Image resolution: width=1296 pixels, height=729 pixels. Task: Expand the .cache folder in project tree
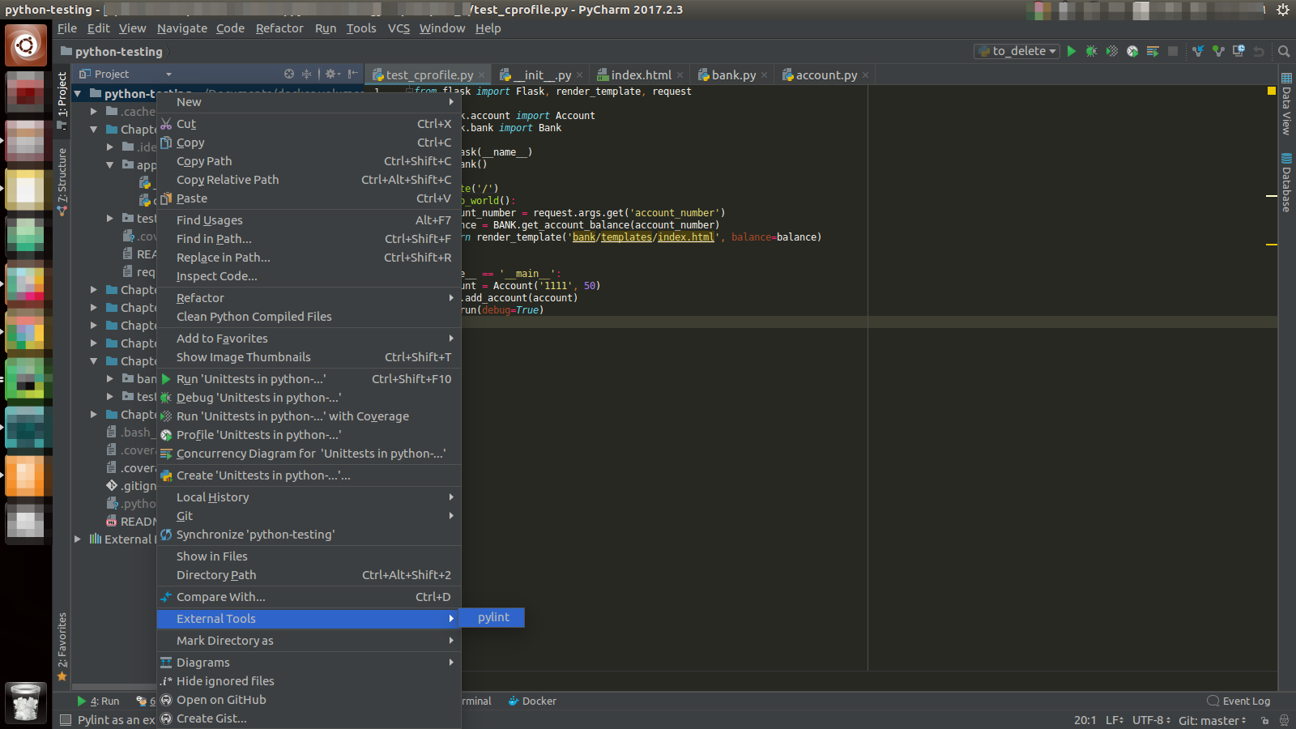click(x=94, y=112)
